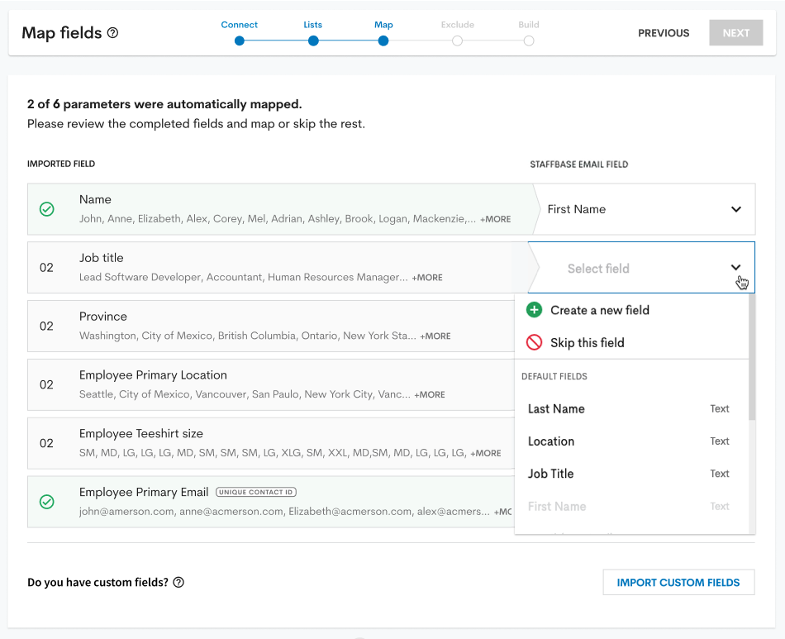Choose Create a new field
The height and width of the screenshot is (639, 785).
[x=632, y=310]
